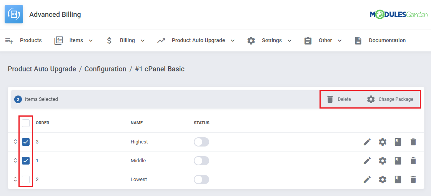Image resolution: width=431 pixels, height=196 pixels.
Task: Click the reorder handle on Lowest row
Action: click(x=15, y=180)
